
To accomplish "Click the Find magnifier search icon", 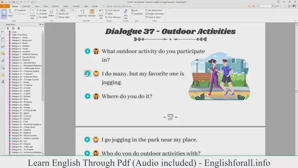I will click(x=272, y=6).
